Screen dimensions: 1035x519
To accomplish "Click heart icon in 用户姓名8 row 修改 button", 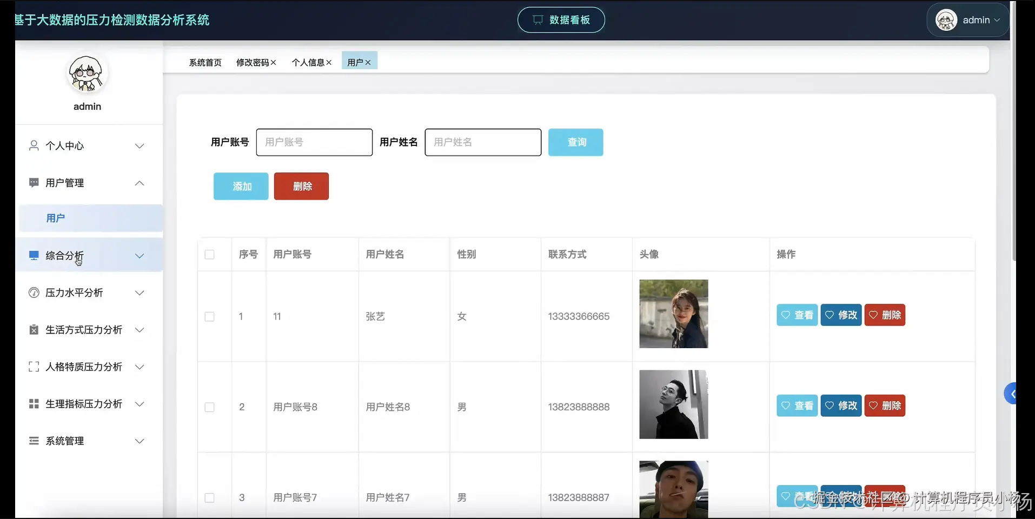I will 830,405.
